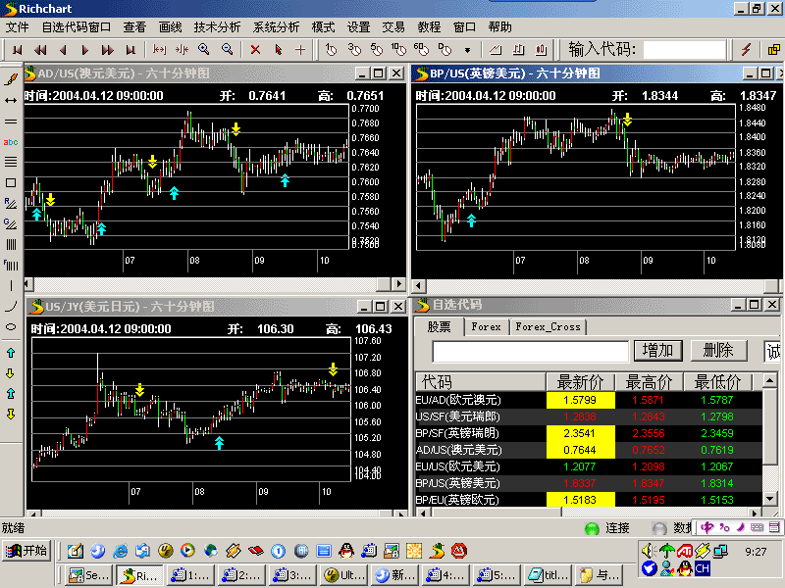
Task: Zoom in with the plus magnifier icon
Action: pos(204,50)
